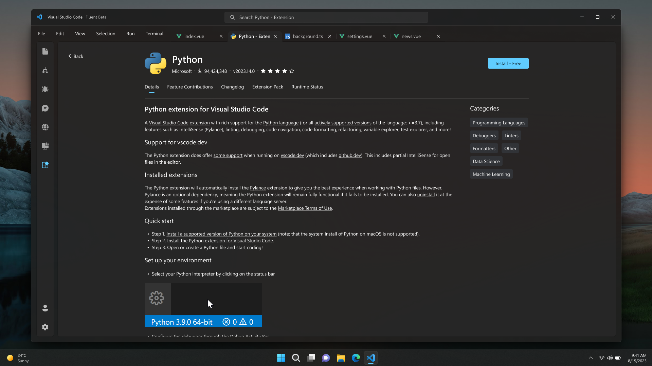Click the Programming Languages category

[x=499, y=123]
